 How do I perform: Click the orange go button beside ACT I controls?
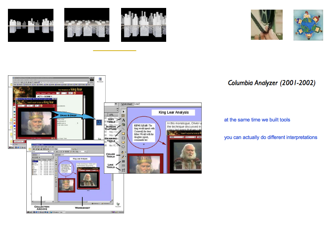coord(75,93)
